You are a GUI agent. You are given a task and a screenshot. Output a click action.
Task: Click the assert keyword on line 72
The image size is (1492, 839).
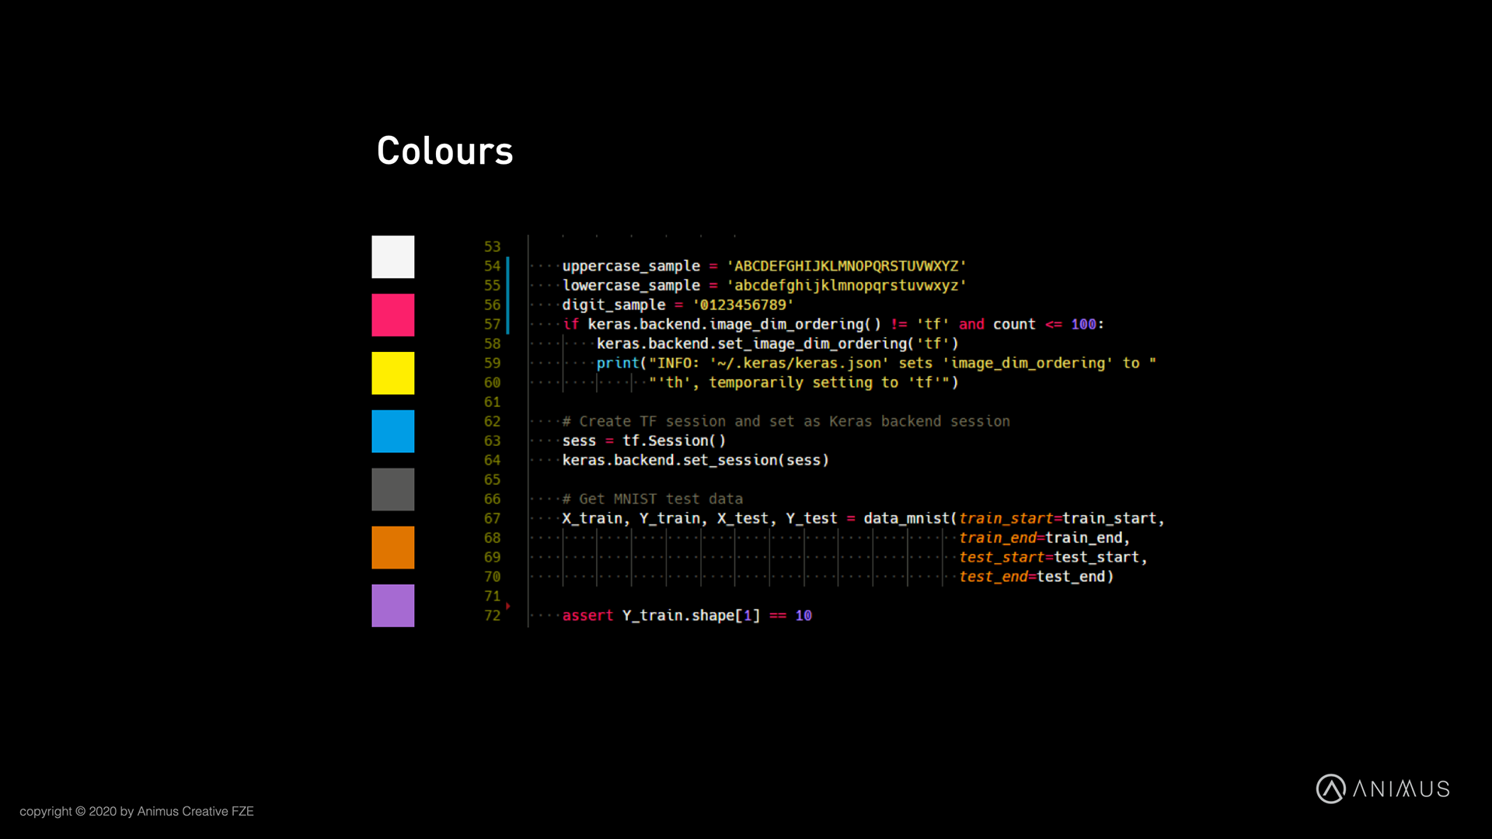587,615
